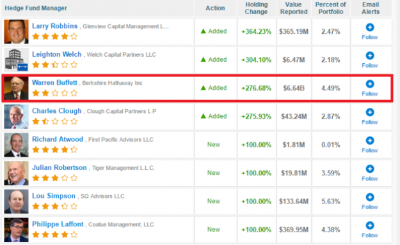
Task: Select the $369.95M value reported cell
Action: [294, 230]
